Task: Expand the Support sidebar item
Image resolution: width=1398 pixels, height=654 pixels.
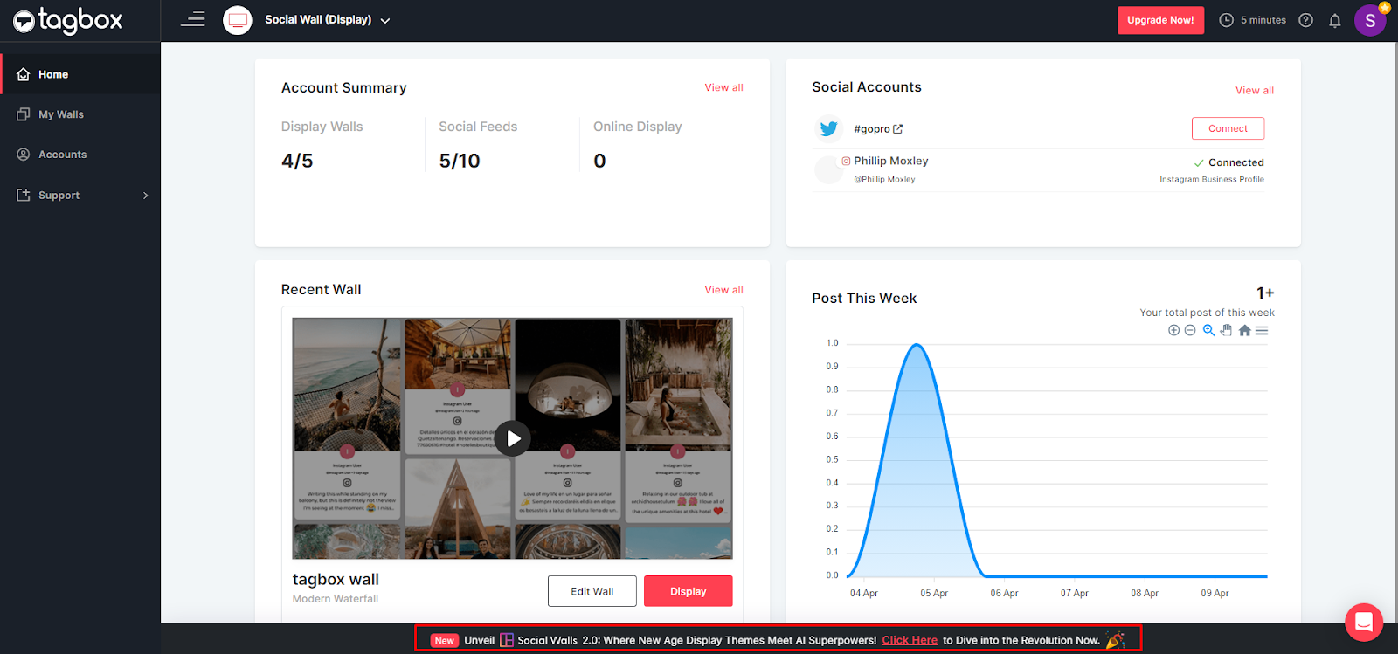Action: [80, 196]
